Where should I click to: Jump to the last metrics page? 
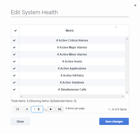[x=60, y=109]
